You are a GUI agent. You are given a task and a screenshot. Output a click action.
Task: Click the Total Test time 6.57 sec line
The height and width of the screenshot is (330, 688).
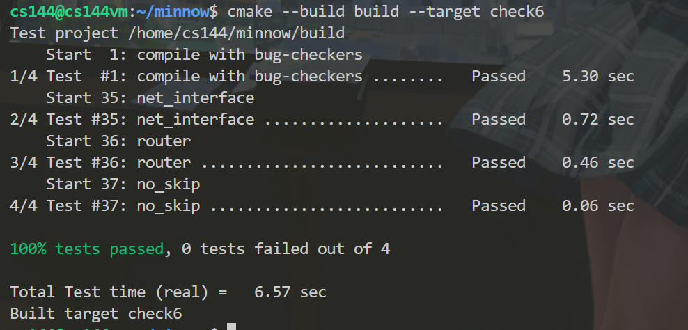168,292
